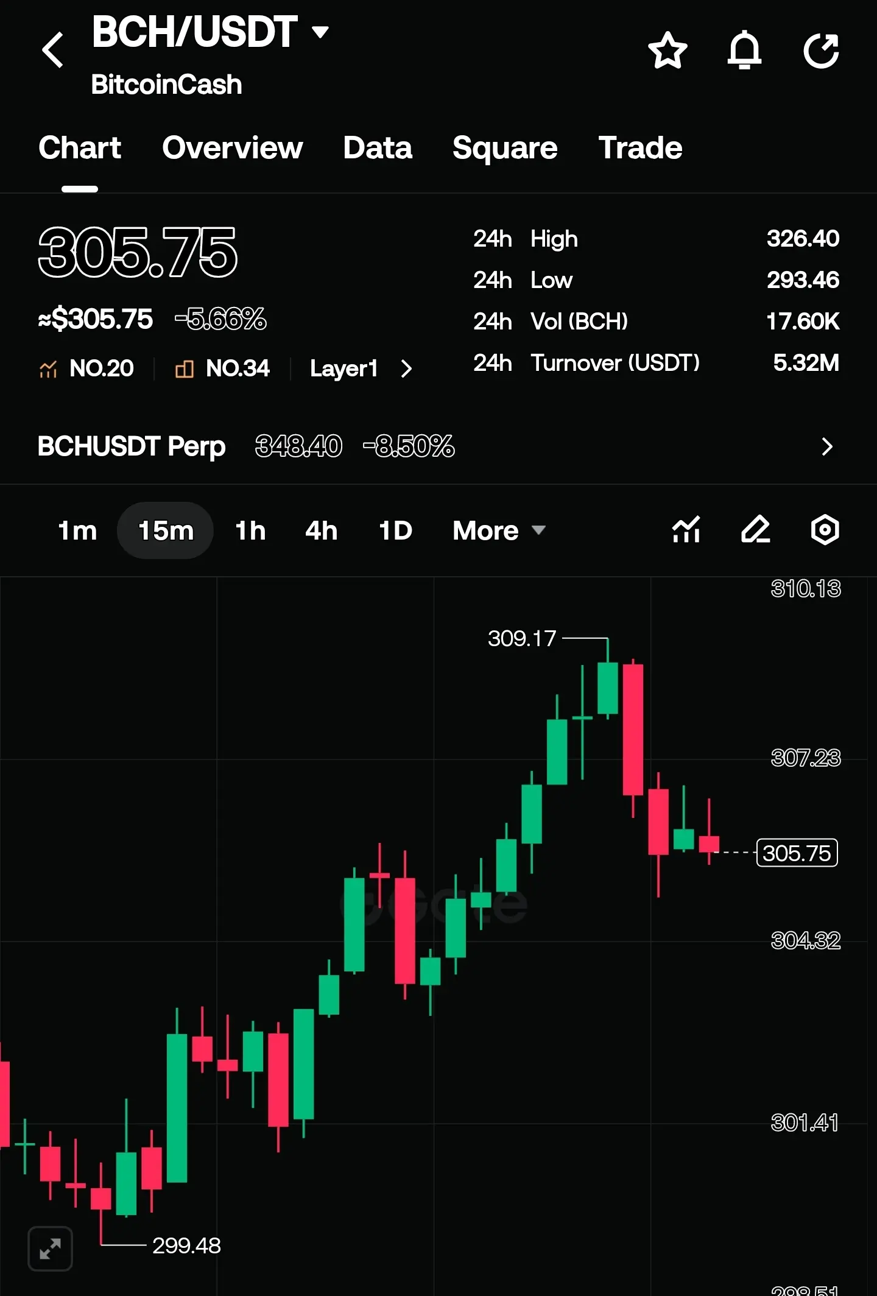Expand chart to fullscreen
The image size is (877, 1296).
click(51, 1248)
